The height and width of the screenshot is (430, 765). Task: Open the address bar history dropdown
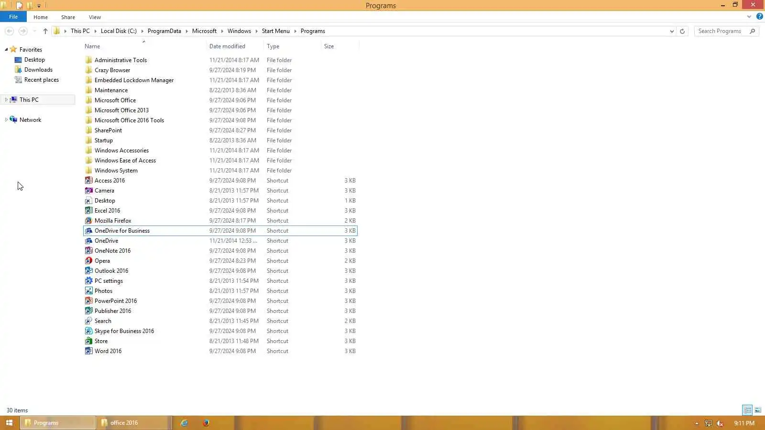[x=672, y=31]
